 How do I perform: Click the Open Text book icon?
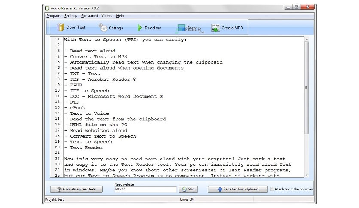point(60,27)
